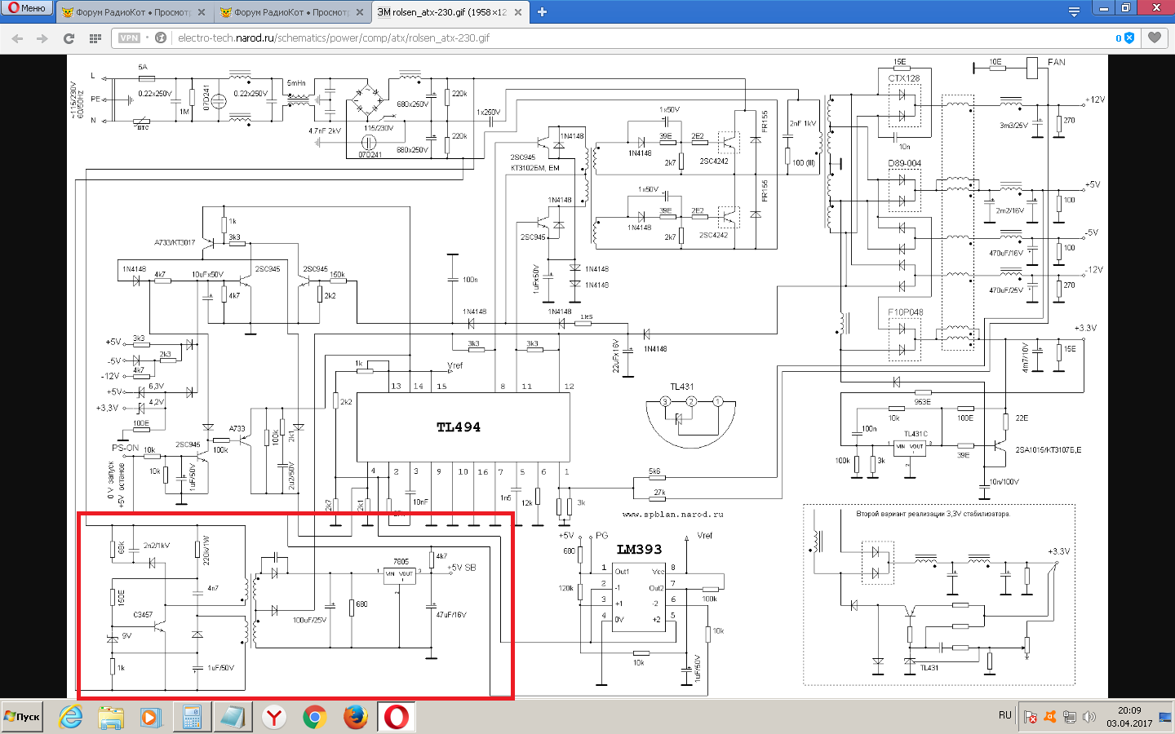
Task: Click the PS-ON label
Action: tap(125, 448)
